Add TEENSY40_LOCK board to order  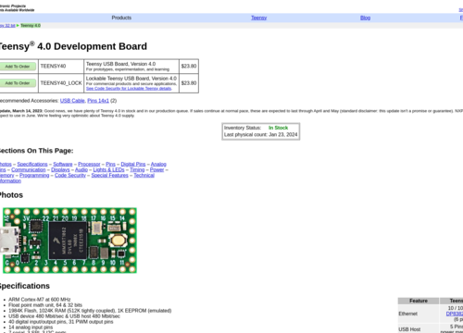(x=18, y=83)
